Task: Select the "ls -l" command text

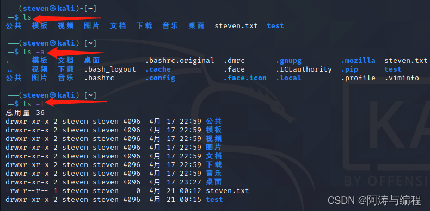Action: [34, 104]
